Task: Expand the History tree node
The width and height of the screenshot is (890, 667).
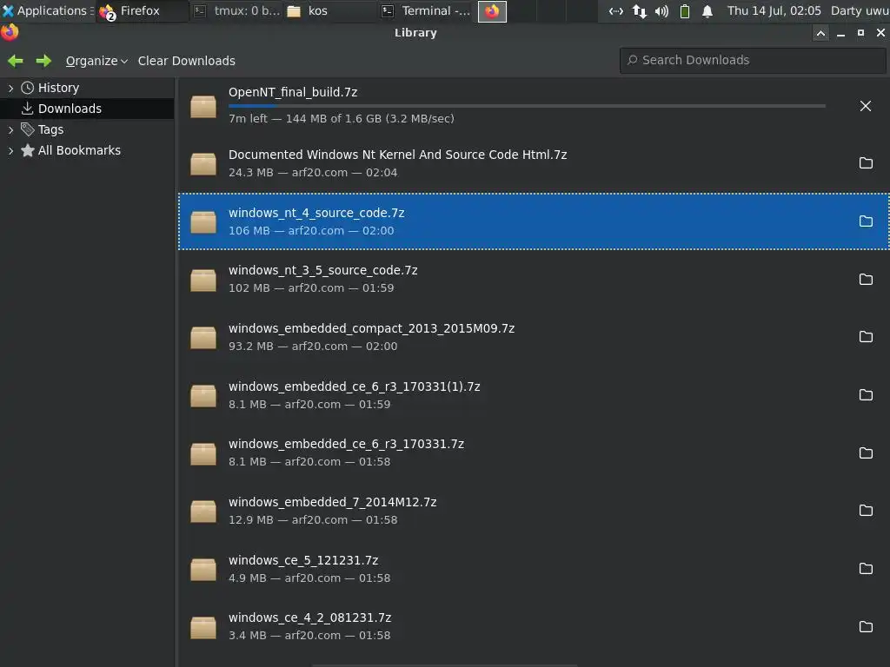Action: pyautogui.click(x=10, y=88)
